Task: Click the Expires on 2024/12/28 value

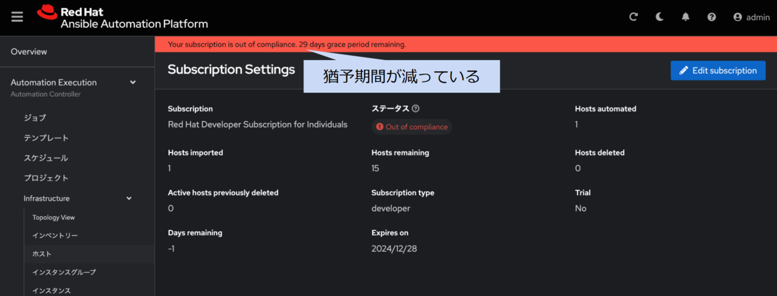Action: (394, 248)
